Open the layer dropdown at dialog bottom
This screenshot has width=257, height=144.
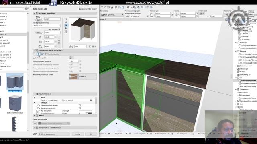pyautogui.click(x=53, y=134)
